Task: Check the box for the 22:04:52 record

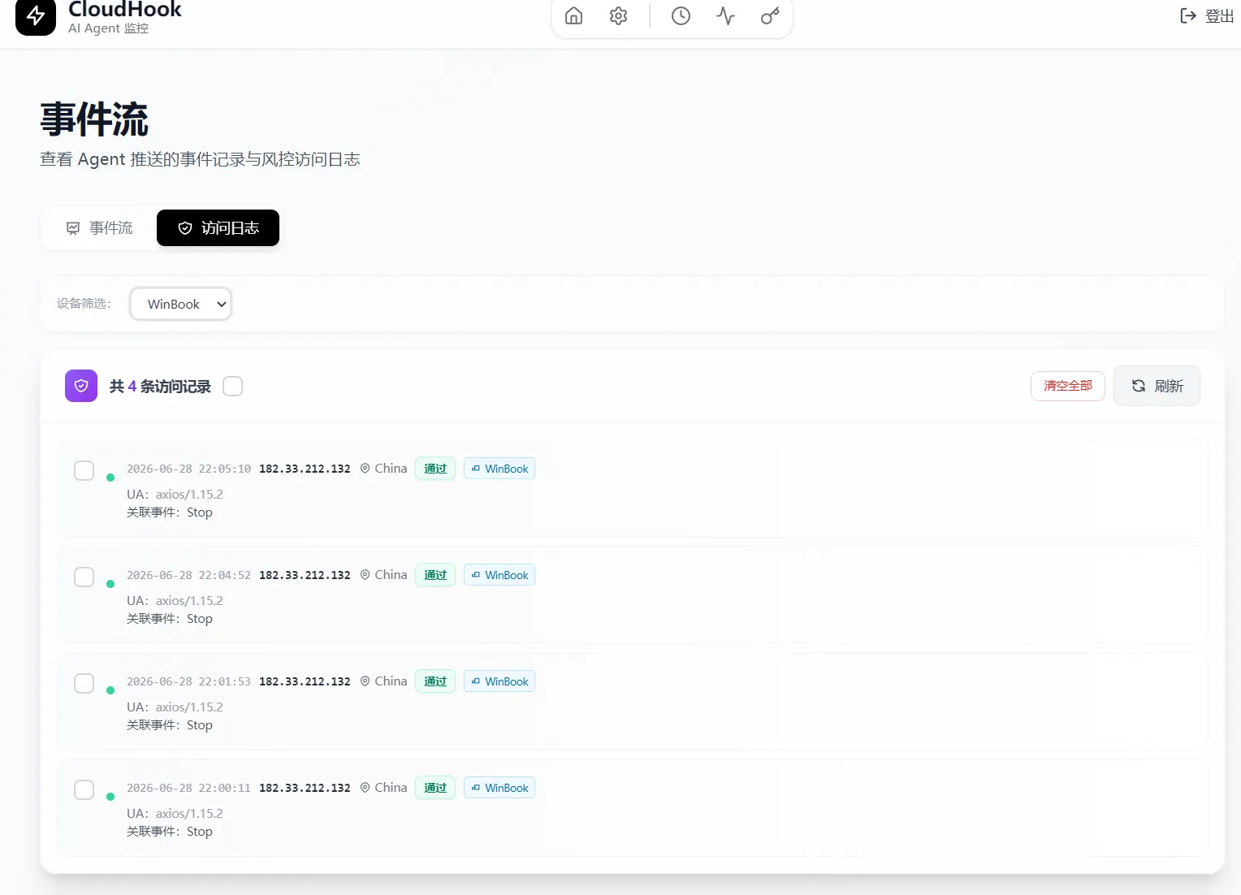Action: tap(84, 577)
